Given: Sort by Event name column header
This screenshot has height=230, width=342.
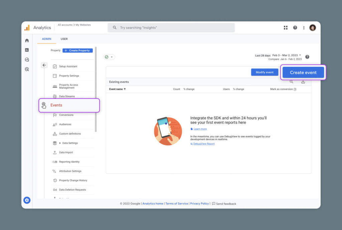Looking at the screenshot, I should click(117, 89).
